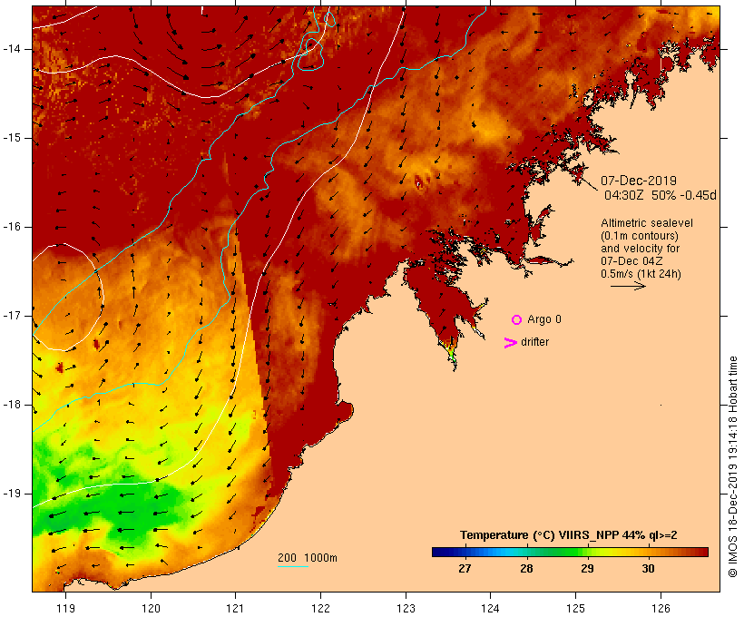Click the magenta drifter arrow legend marker
Screen dimensions: 744x617
pos(510,343)
